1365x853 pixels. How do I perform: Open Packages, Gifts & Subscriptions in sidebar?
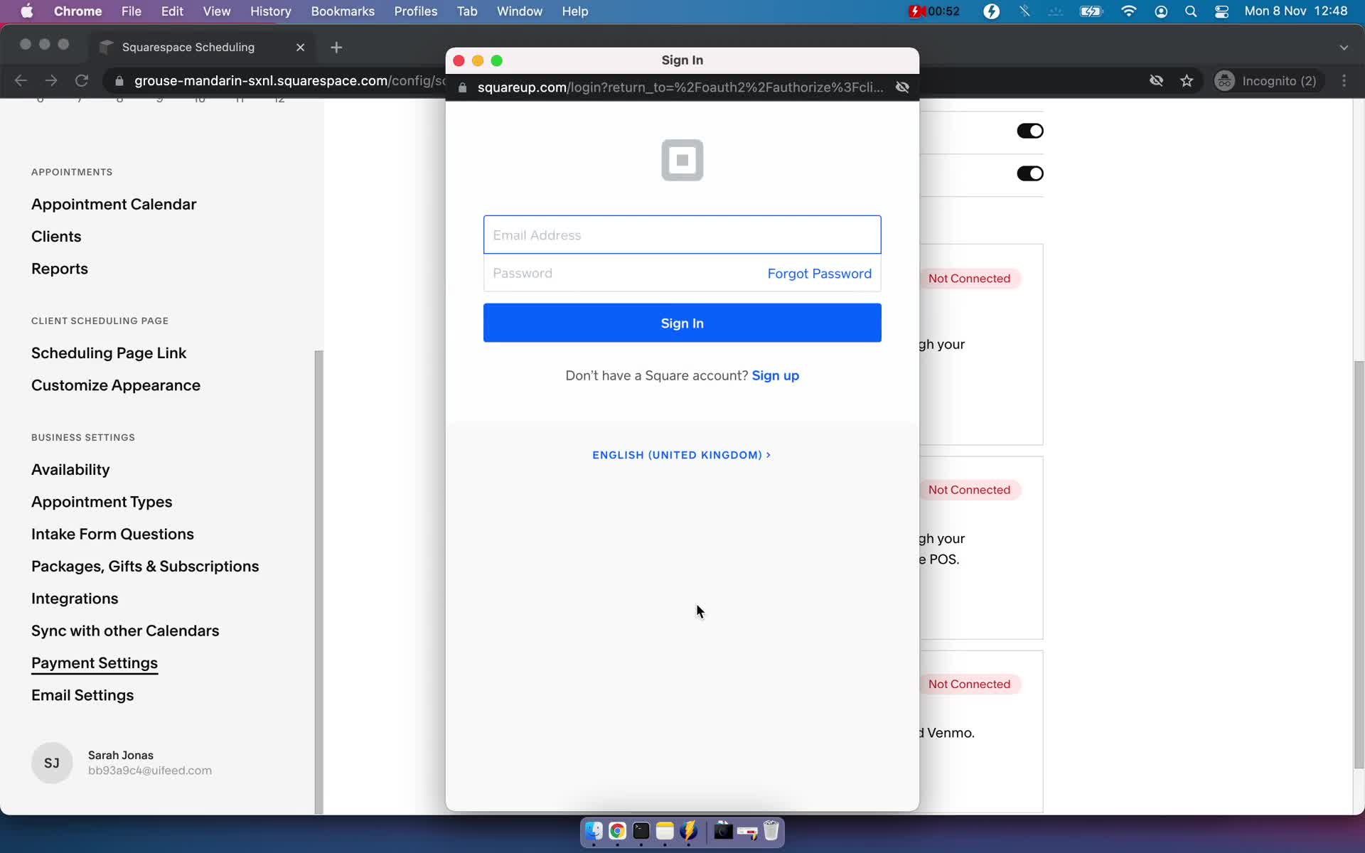click(x=145, y=567)
